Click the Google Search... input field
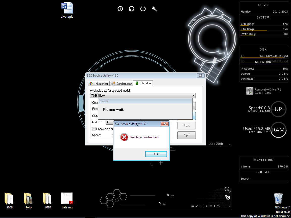 point(264,179)
